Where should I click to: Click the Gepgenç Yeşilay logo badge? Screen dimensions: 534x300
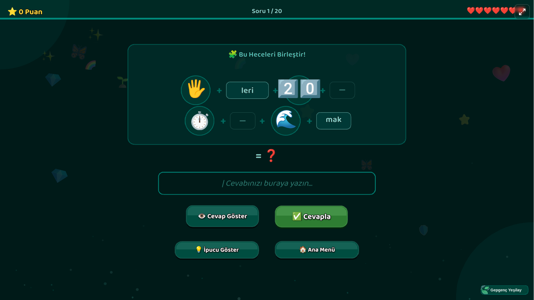click(505, 290)
